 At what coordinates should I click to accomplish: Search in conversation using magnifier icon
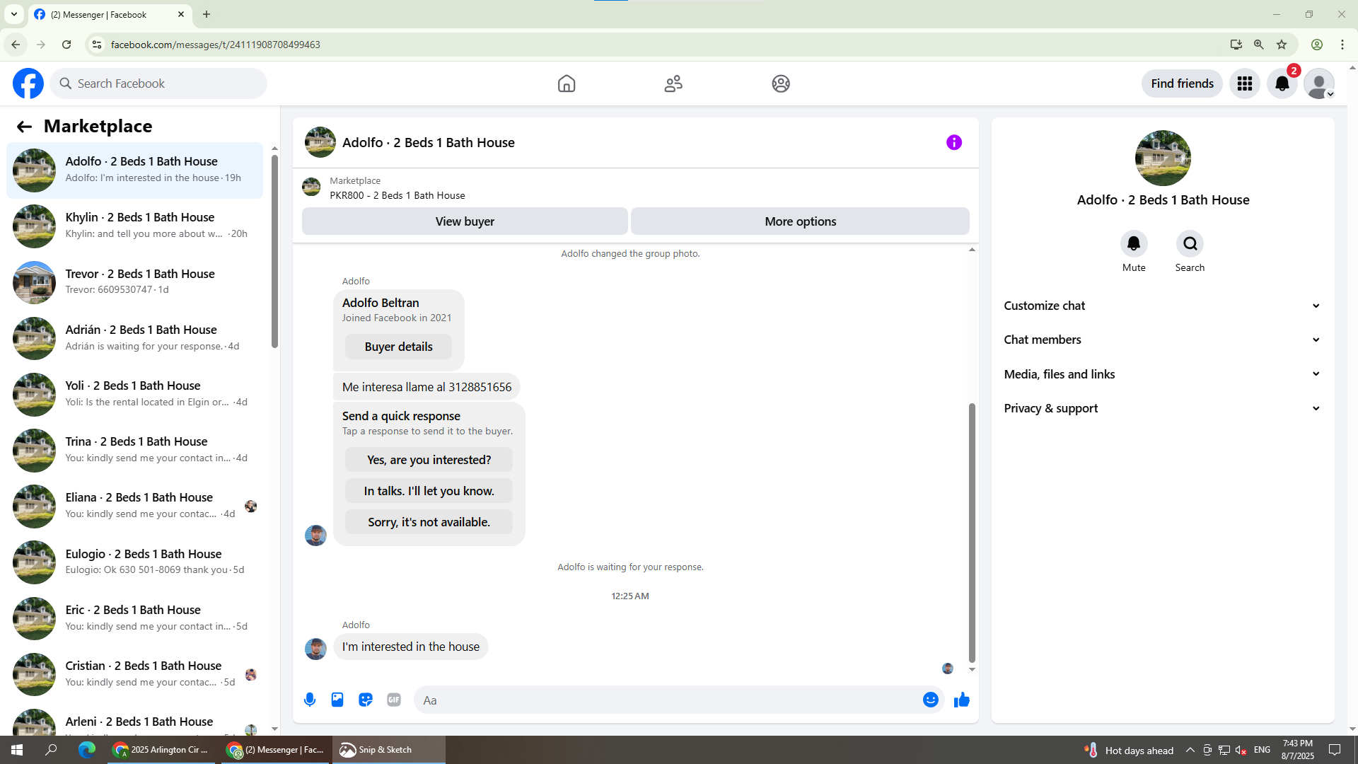(1190, 244)
